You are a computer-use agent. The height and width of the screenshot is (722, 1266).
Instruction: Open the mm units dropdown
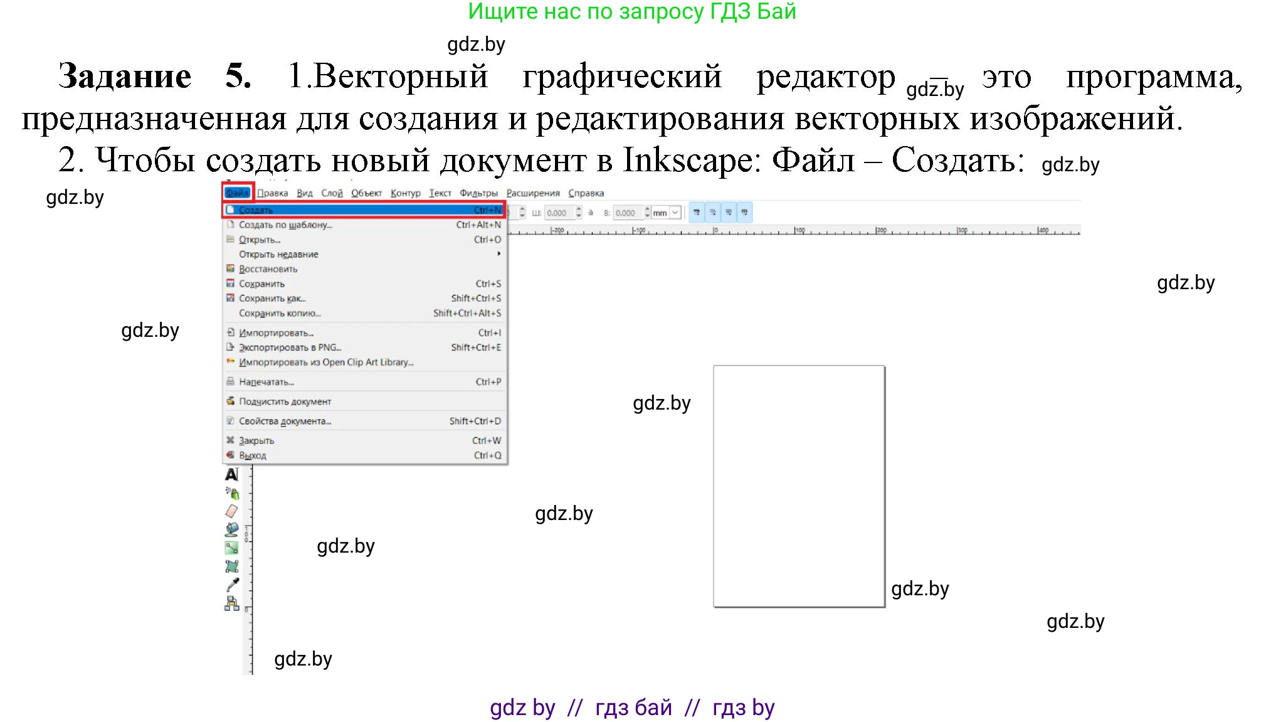[x=675, y=213]
